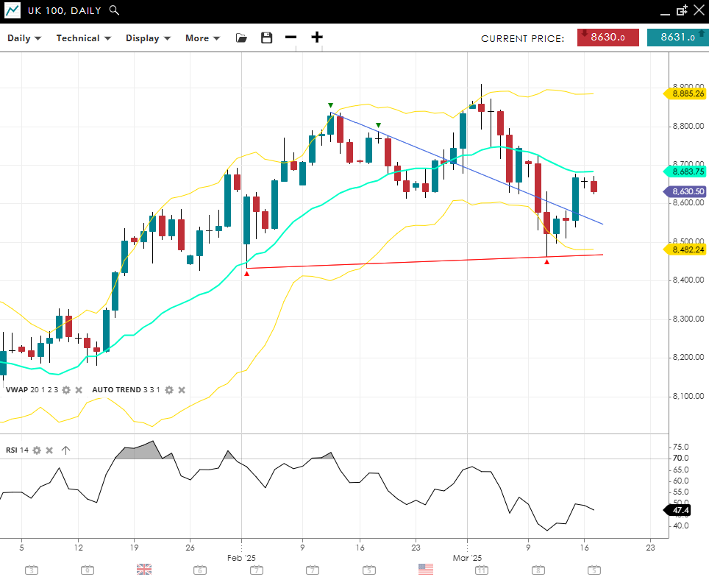Viewport: 709px width, 577px height.
Task: Zoom out with the minus icon
Action: pyautogui.click(x=291, y=38)
